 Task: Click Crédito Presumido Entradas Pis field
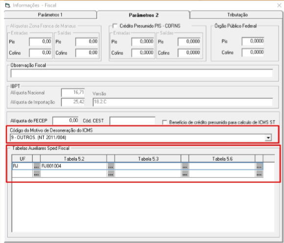[x=142, y=42]
